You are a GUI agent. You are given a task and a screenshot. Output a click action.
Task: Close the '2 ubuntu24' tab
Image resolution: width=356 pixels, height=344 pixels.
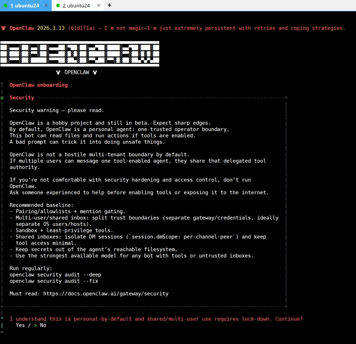99,5
